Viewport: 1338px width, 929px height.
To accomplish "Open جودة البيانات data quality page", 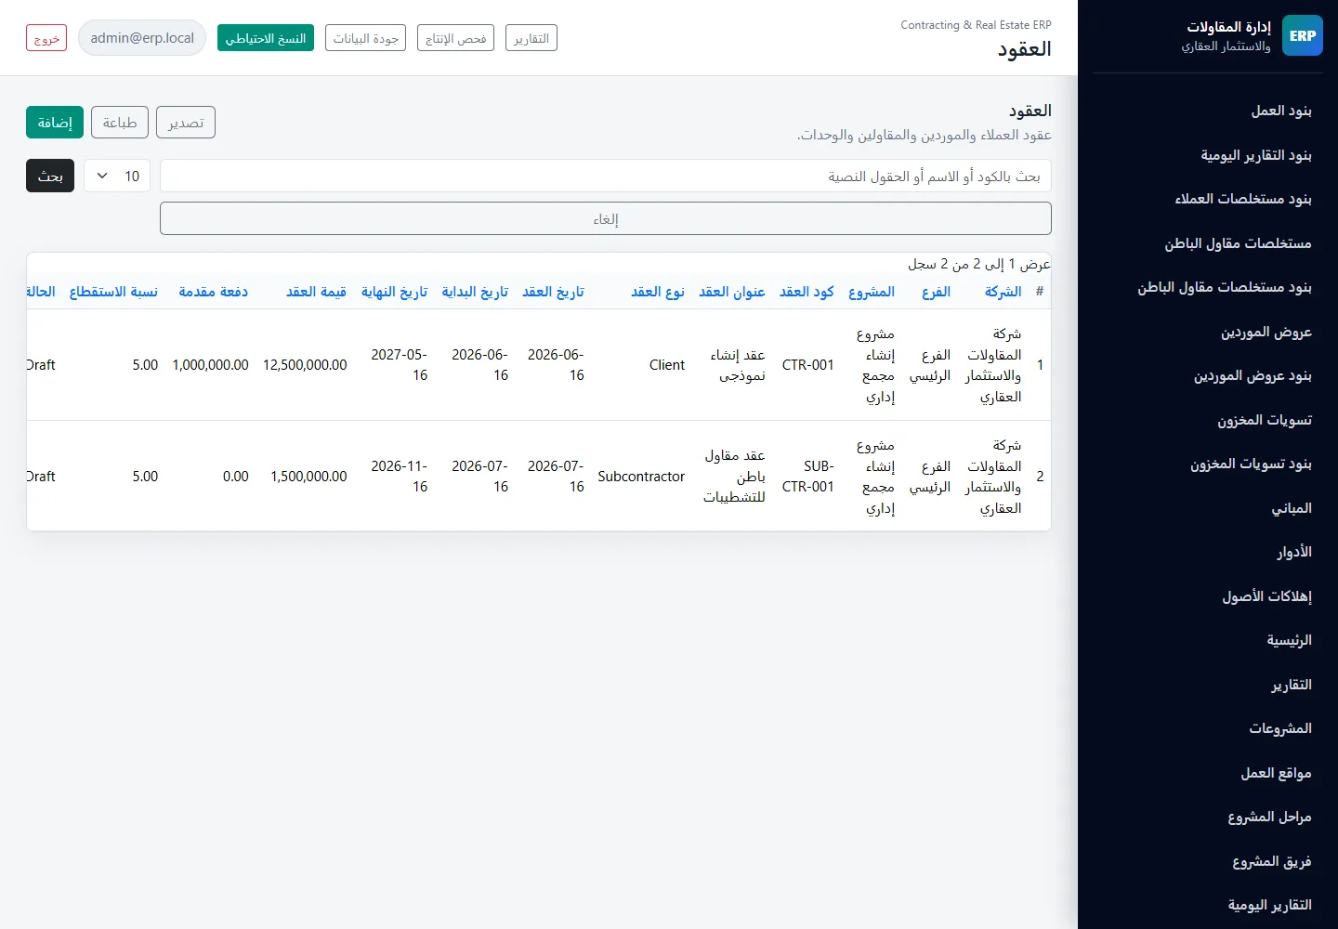I will [x=365, y=38].
